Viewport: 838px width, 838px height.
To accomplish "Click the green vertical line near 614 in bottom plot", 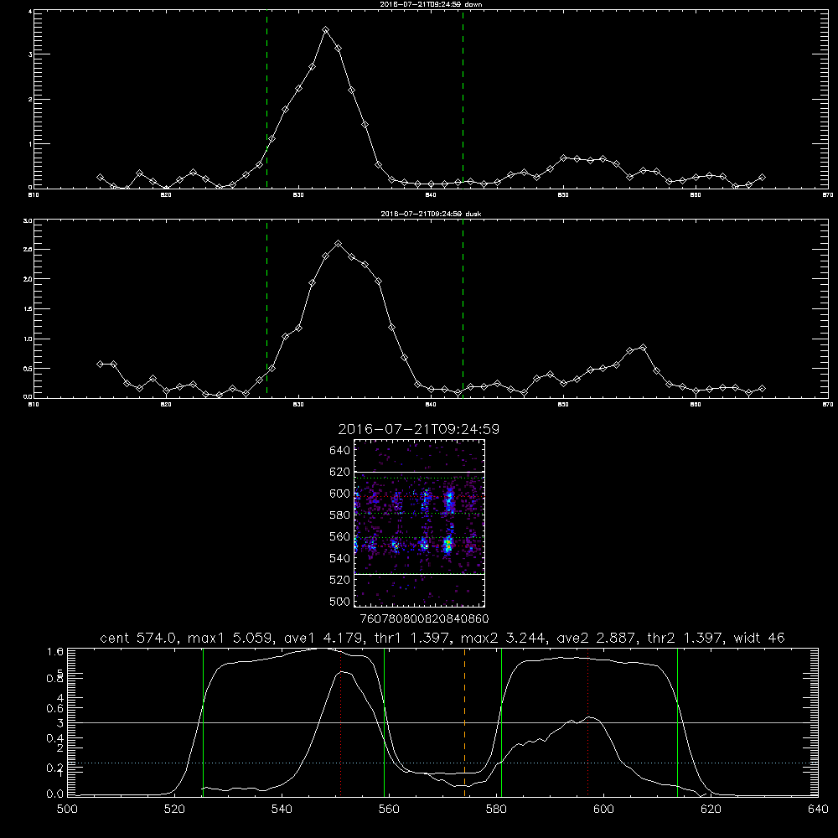I will point(677,722).
